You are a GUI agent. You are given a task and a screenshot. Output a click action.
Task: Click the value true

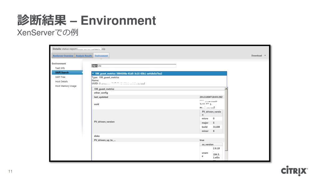click(x=202, y=140)
